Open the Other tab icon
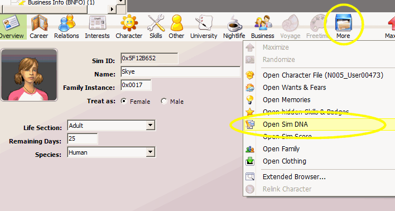 pos(177,23)
